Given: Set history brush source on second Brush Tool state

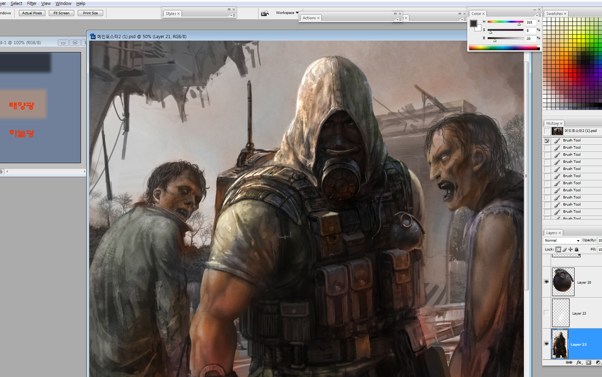Looking at the screenshot, I should 547,148.
